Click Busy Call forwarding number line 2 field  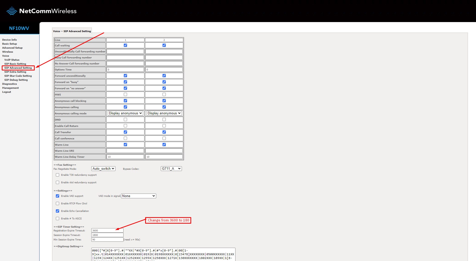164,57
